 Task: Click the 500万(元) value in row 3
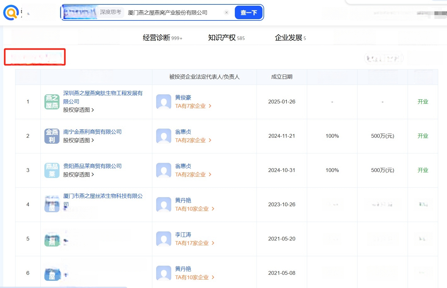click(x=382, y=170)
